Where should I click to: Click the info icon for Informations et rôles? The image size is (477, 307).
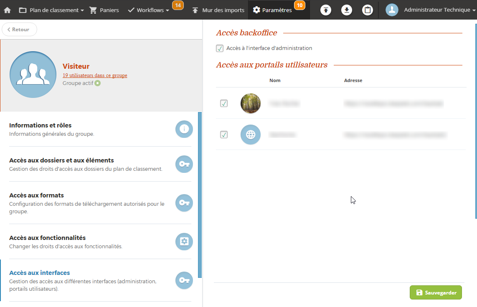(184, 129)
